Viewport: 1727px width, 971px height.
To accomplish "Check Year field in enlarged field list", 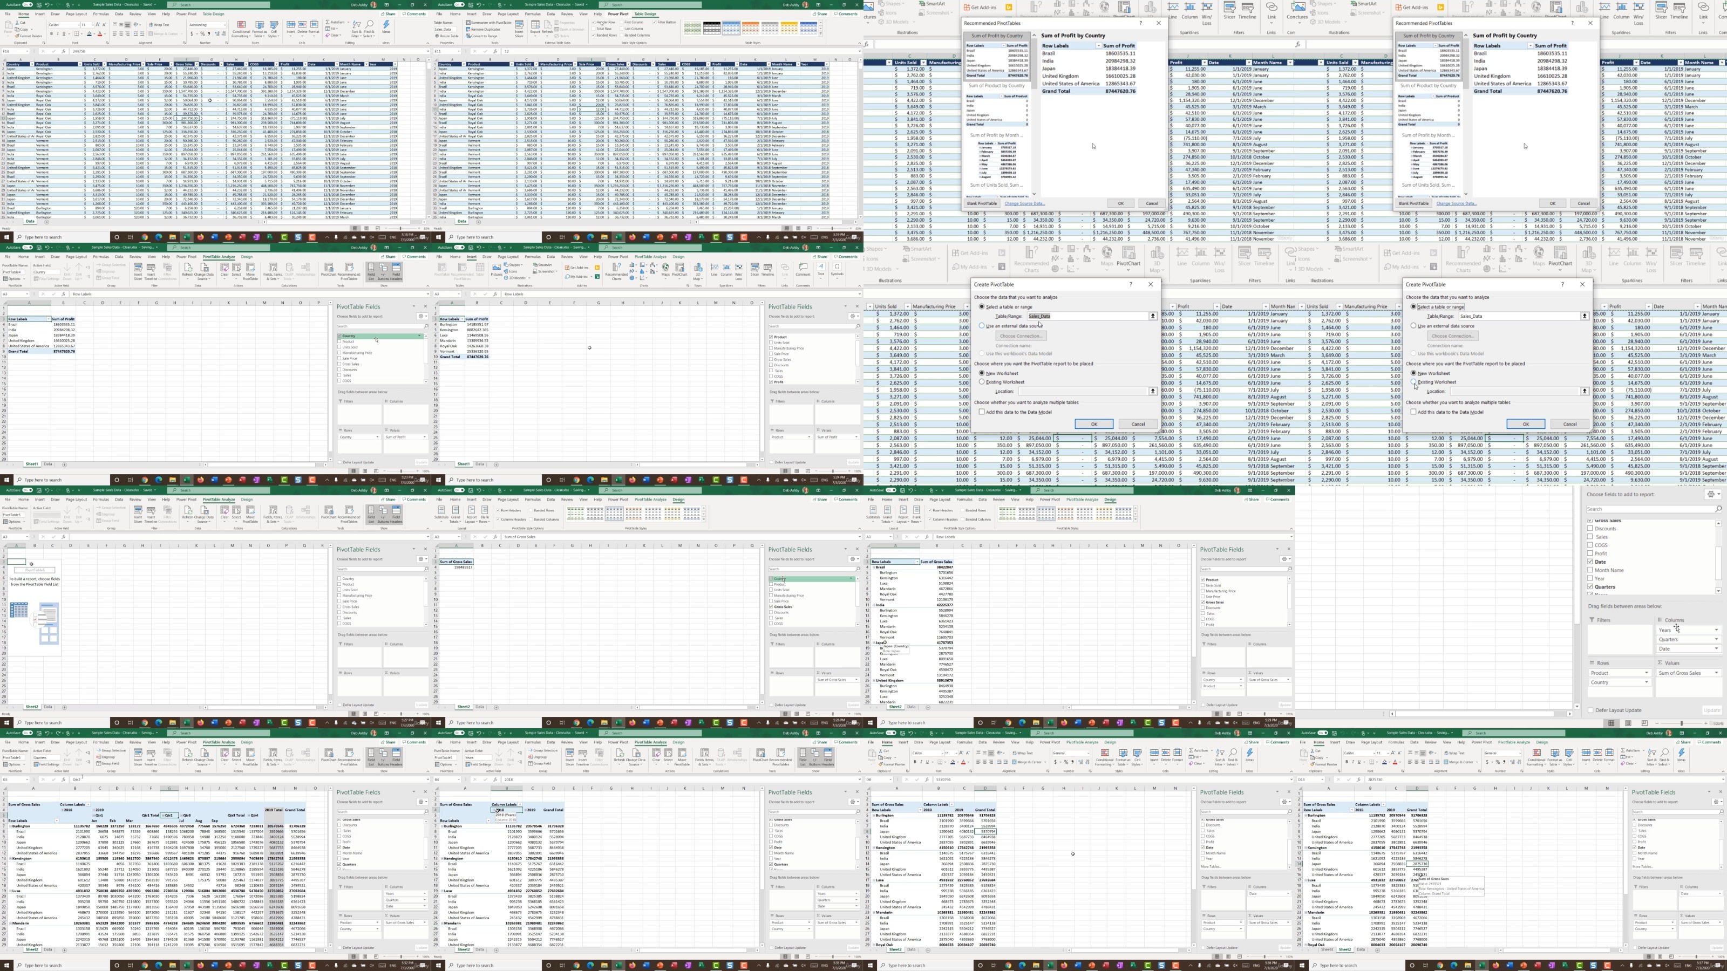I will (1589, 578).
